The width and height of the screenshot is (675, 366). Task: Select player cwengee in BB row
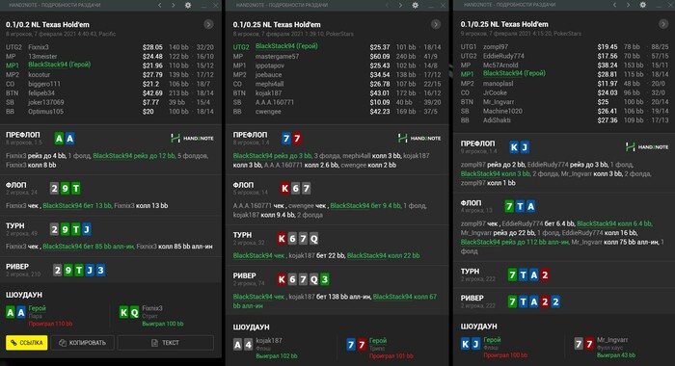[x=268, y=112]
